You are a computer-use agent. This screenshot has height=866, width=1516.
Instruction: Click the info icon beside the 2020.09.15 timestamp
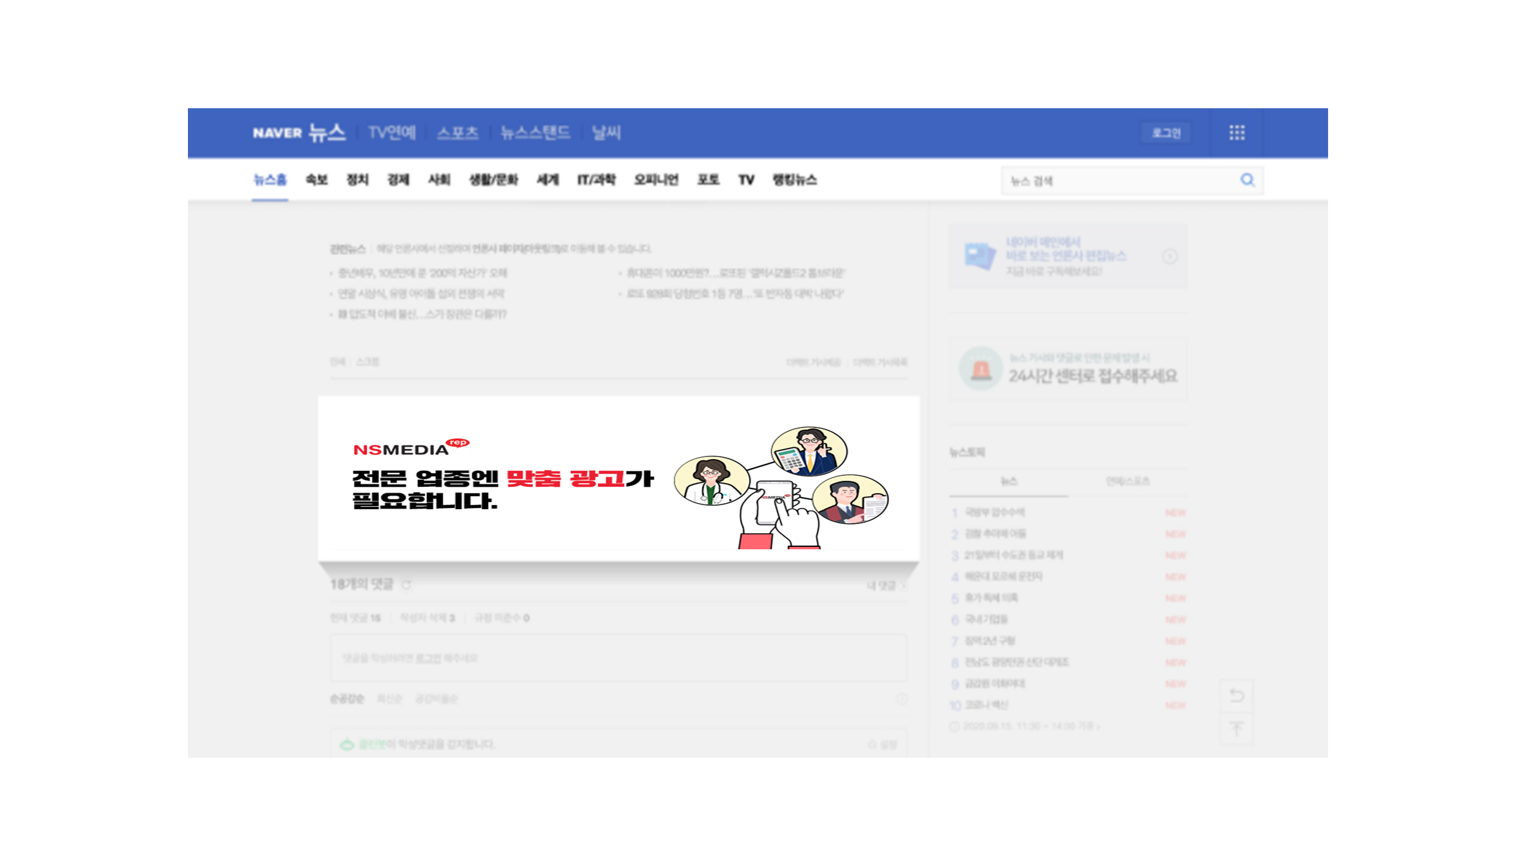955,726
